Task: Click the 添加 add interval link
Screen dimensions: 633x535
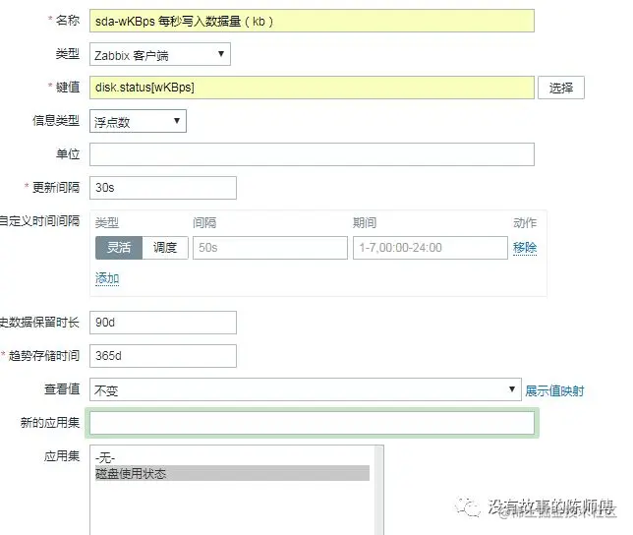Action: click(x=107, y=278)
